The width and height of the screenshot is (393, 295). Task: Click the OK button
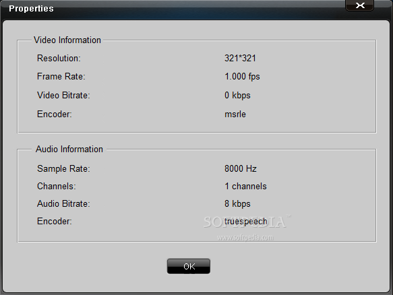tap(189, 266)
